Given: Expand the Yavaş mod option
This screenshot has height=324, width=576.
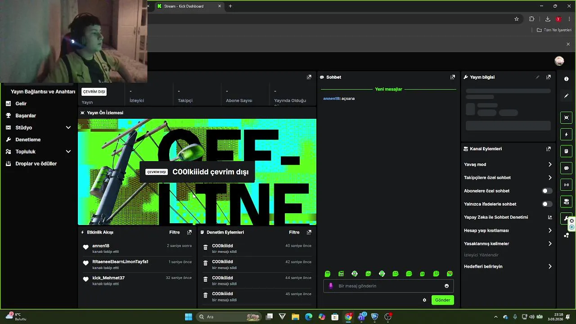Looking at the screenshot, I should click(508, 164).
